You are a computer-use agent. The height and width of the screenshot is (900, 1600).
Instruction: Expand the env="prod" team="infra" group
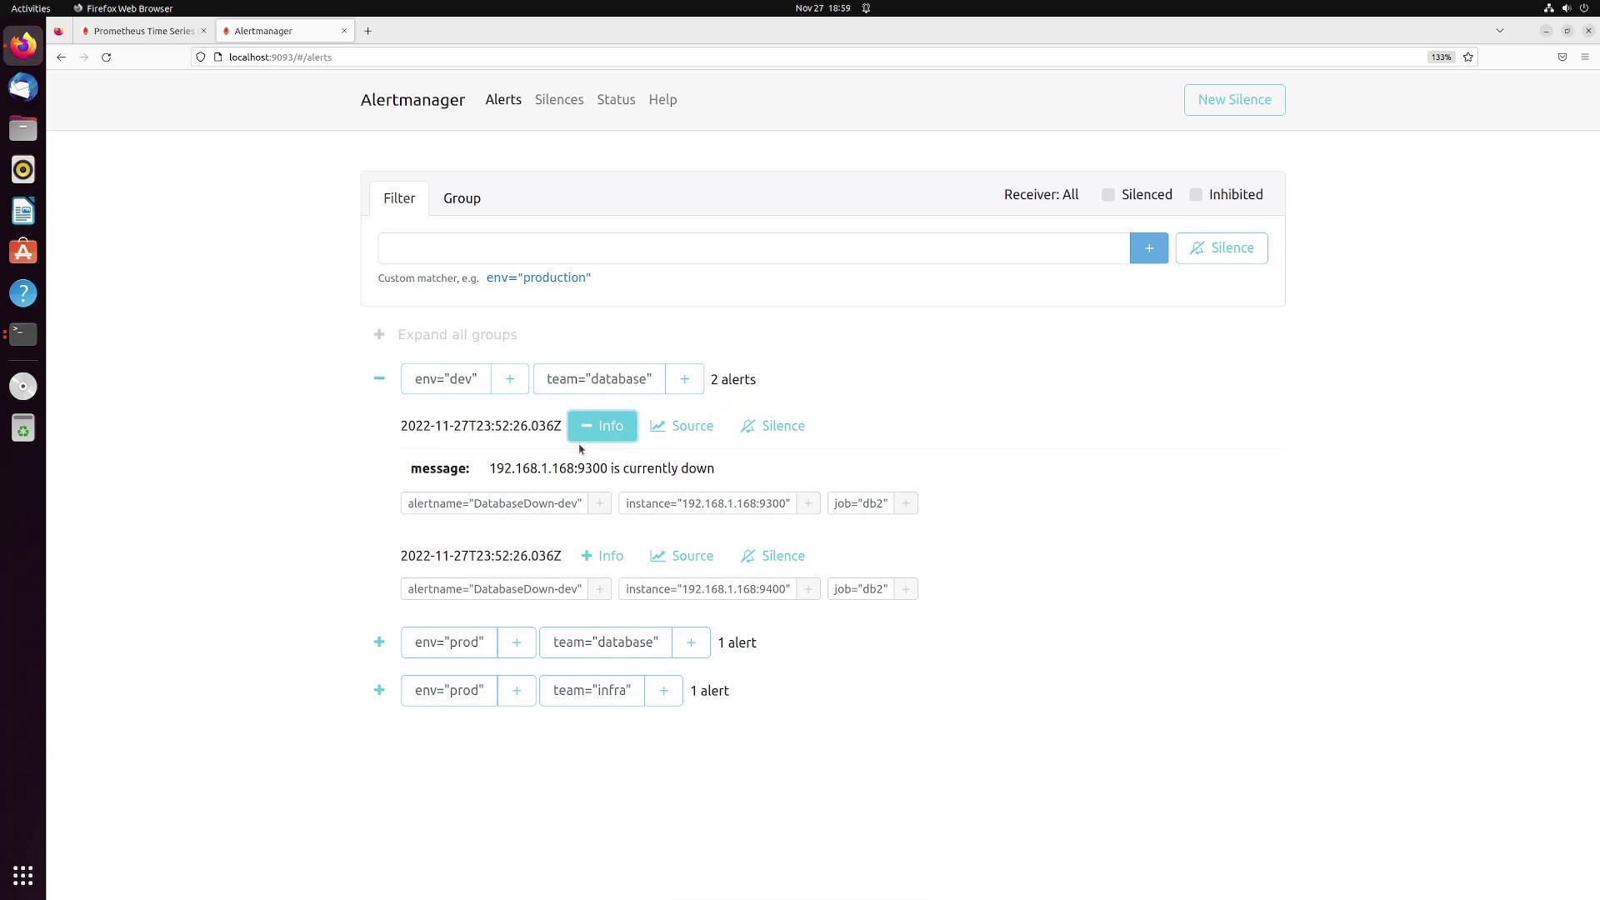(379, 691)
